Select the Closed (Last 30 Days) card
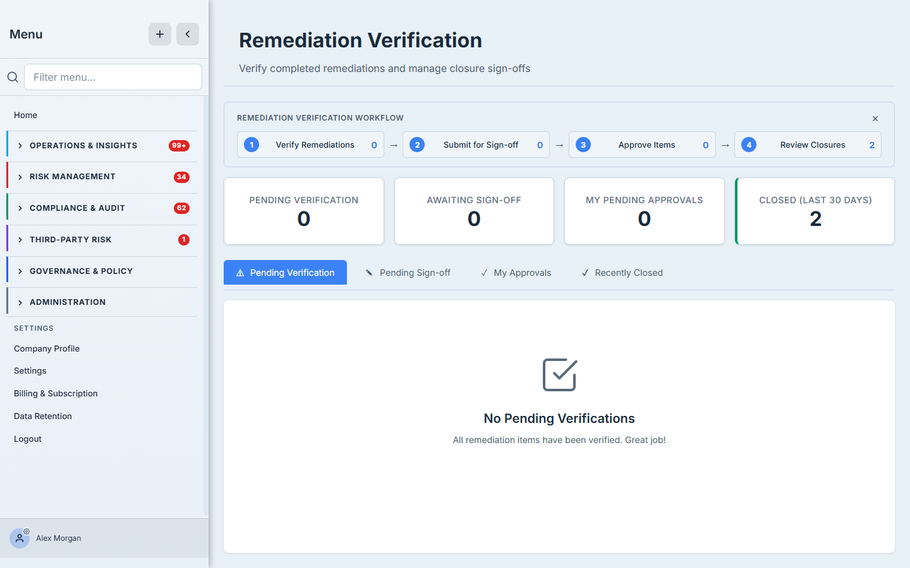Image resolution: width=910 pixels, height=568 pixels. pos(815,211)
